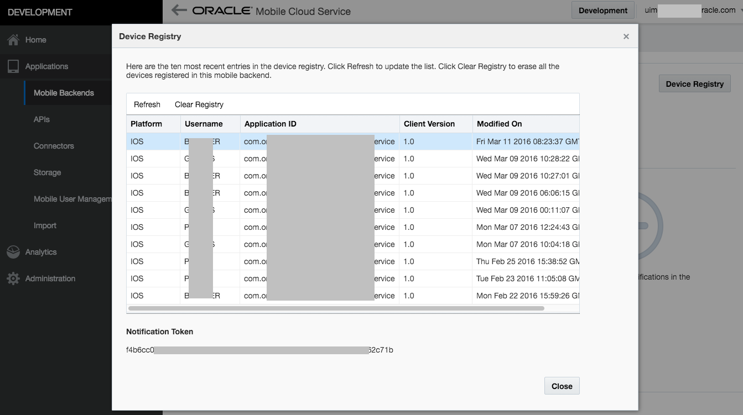The height and width of the screenshot is (415, 743).
Task: Open Storage in sidebar
Action: point(47,172)
